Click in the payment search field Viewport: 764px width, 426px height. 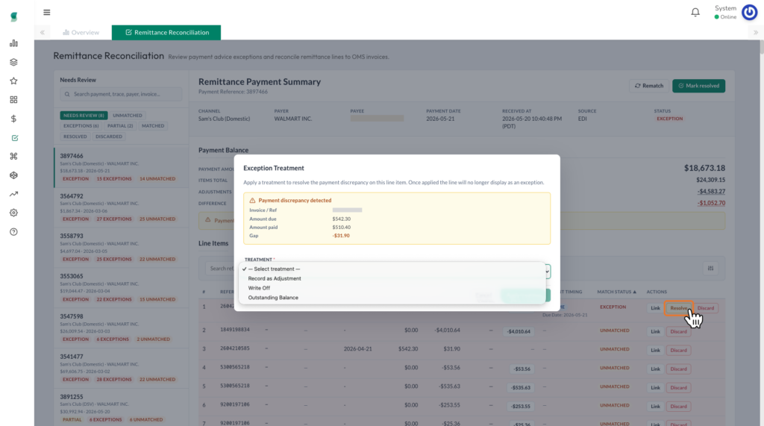(121, 94)
